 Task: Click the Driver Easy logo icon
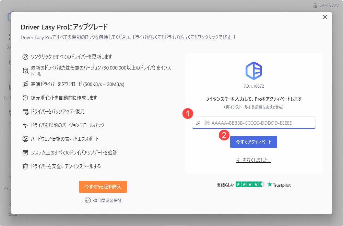tap(254, 71)
